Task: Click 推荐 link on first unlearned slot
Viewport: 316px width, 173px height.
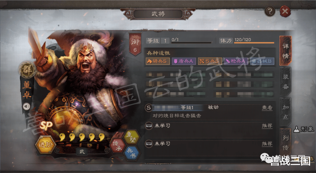Action: [x=267, y=126]
